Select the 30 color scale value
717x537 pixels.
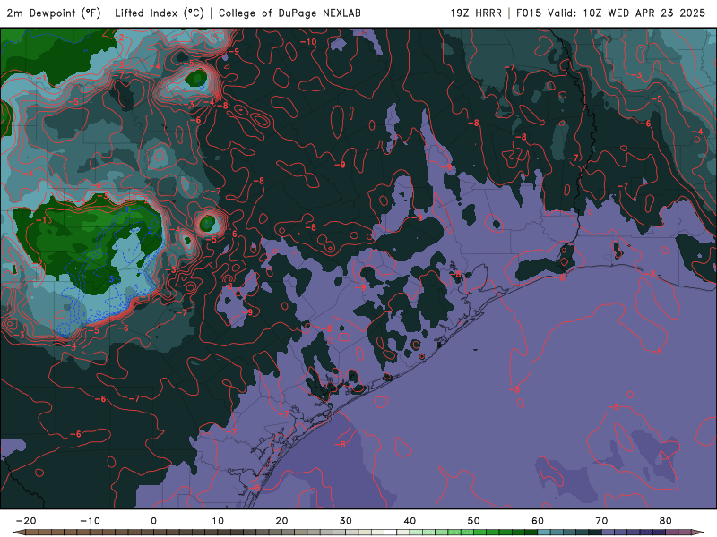pyautogui.click(x=346, y=521)
